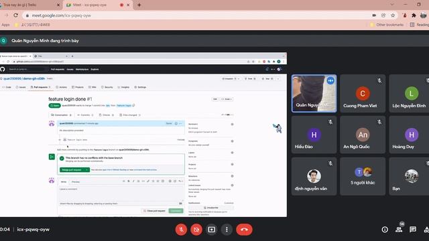Viewport: 429px width, 241px height.
Task: Click the Pull requests tab in shared GitHub
Action: click(x=40, y=87)
